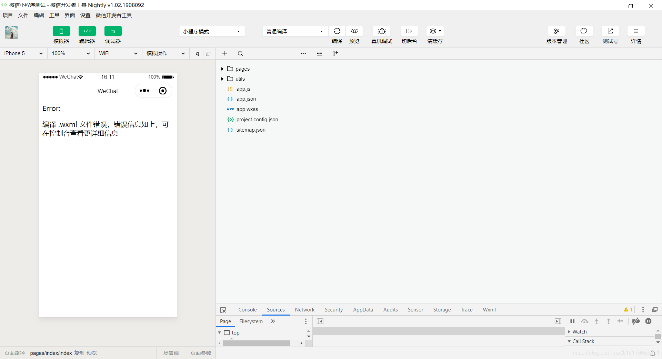This screenshot has width=662, height=359.
Task: Open the file tree more options icon
Action: 303,53
